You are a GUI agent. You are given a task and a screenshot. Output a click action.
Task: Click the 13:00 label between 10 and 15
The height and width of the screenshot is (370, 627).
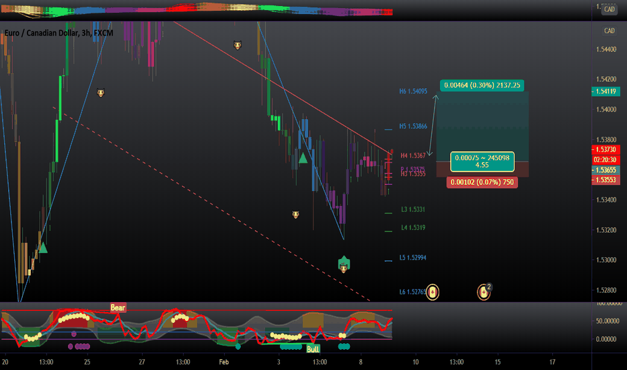coord(457,362)
